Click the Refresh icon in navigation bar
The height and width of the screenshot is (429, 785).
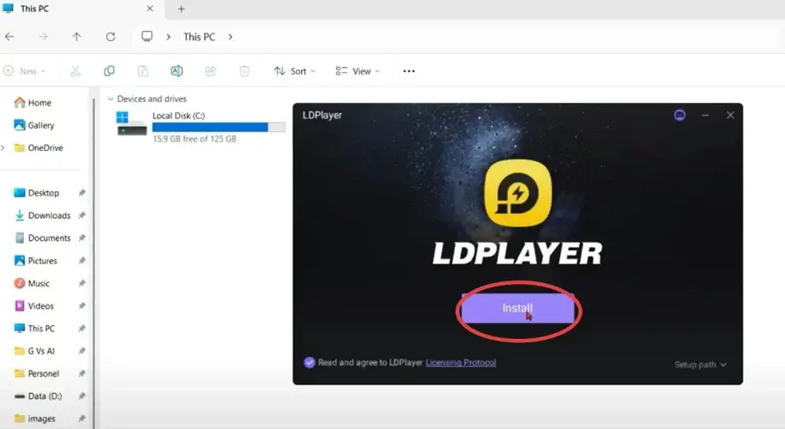pyautogui.click(x=110, y=37)
